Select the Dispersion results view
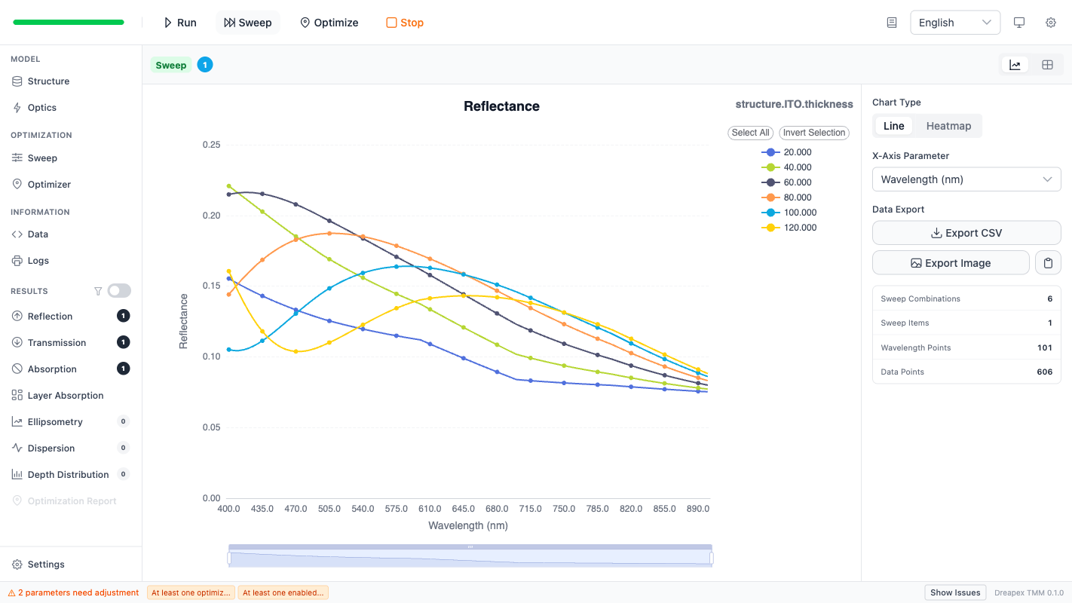 coord(51,448)
